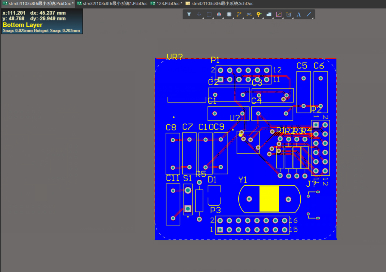Click the place component icon
Screen dimensions: 386x272
tap(229, 14)
